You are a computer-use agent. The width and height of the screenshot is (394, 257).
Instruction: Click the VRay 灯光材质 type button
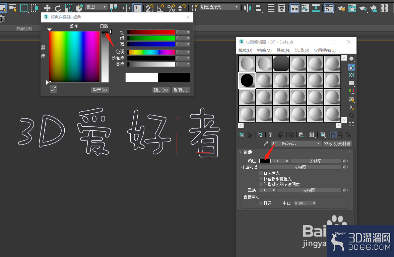[x=337, y=144]
